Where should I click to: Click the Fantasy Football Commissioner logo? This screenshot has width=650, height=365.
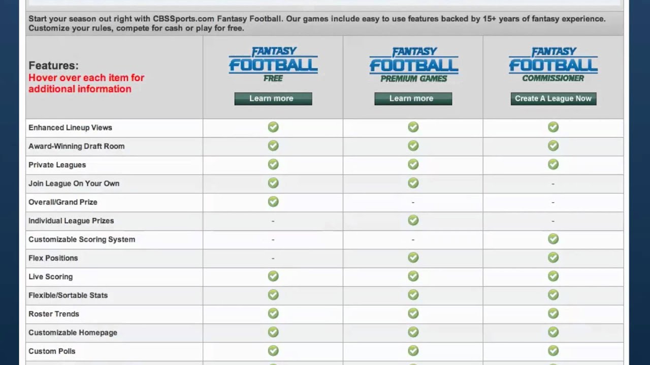(553, 64)
